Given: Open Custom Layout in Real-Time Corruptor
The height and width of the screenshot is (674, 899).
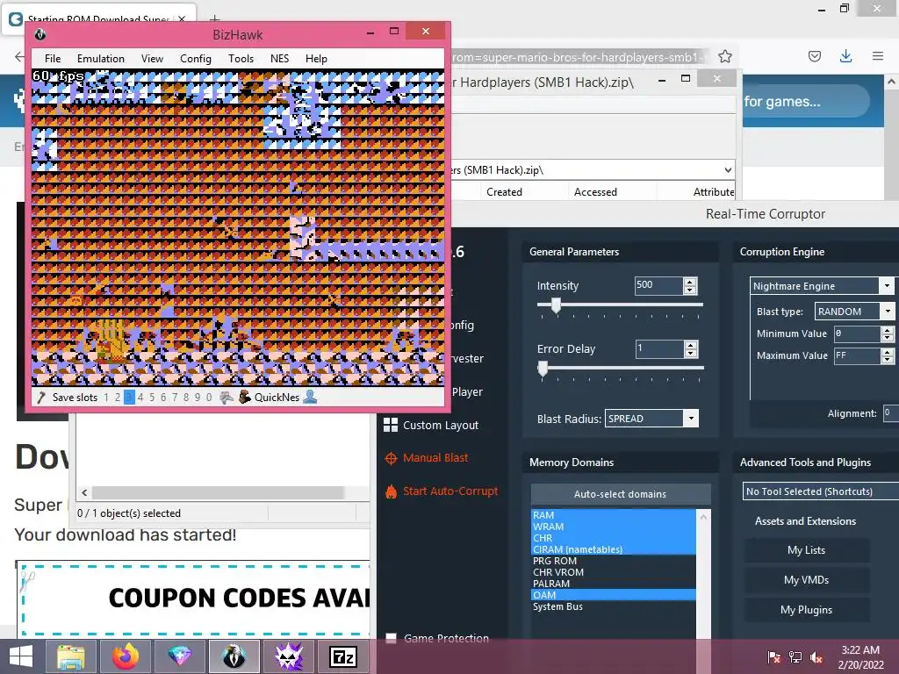Looking at the screenshot, I should (441, 426).
